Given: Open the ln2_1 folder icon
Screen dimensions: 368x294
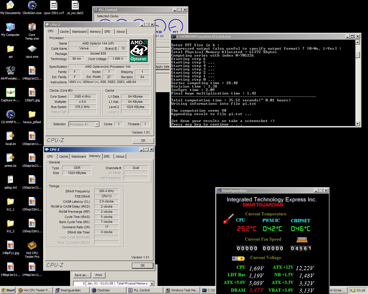Looking at the screenshot, I should coord(10,204).
